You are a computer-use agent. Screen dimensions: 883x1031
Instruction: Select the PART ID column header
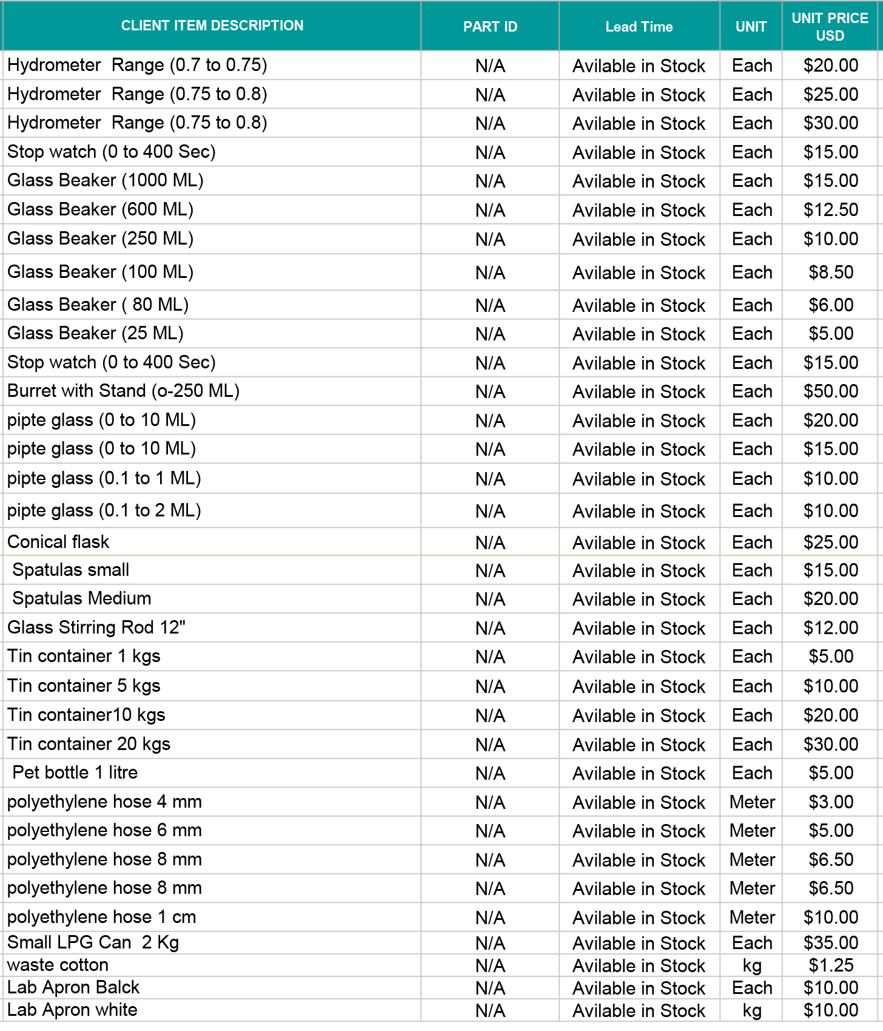pos(490,27)
